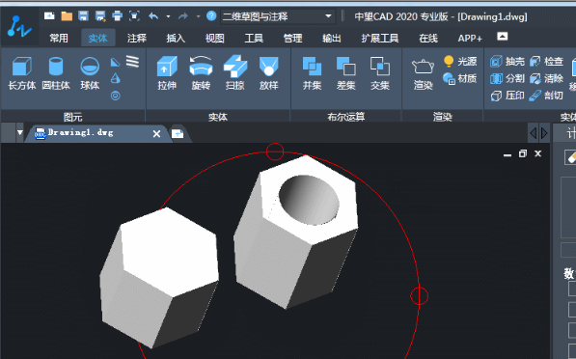Apply 并集 union boolean operation
This screenshot has width=576, height=359.
(x=312, y=73)
